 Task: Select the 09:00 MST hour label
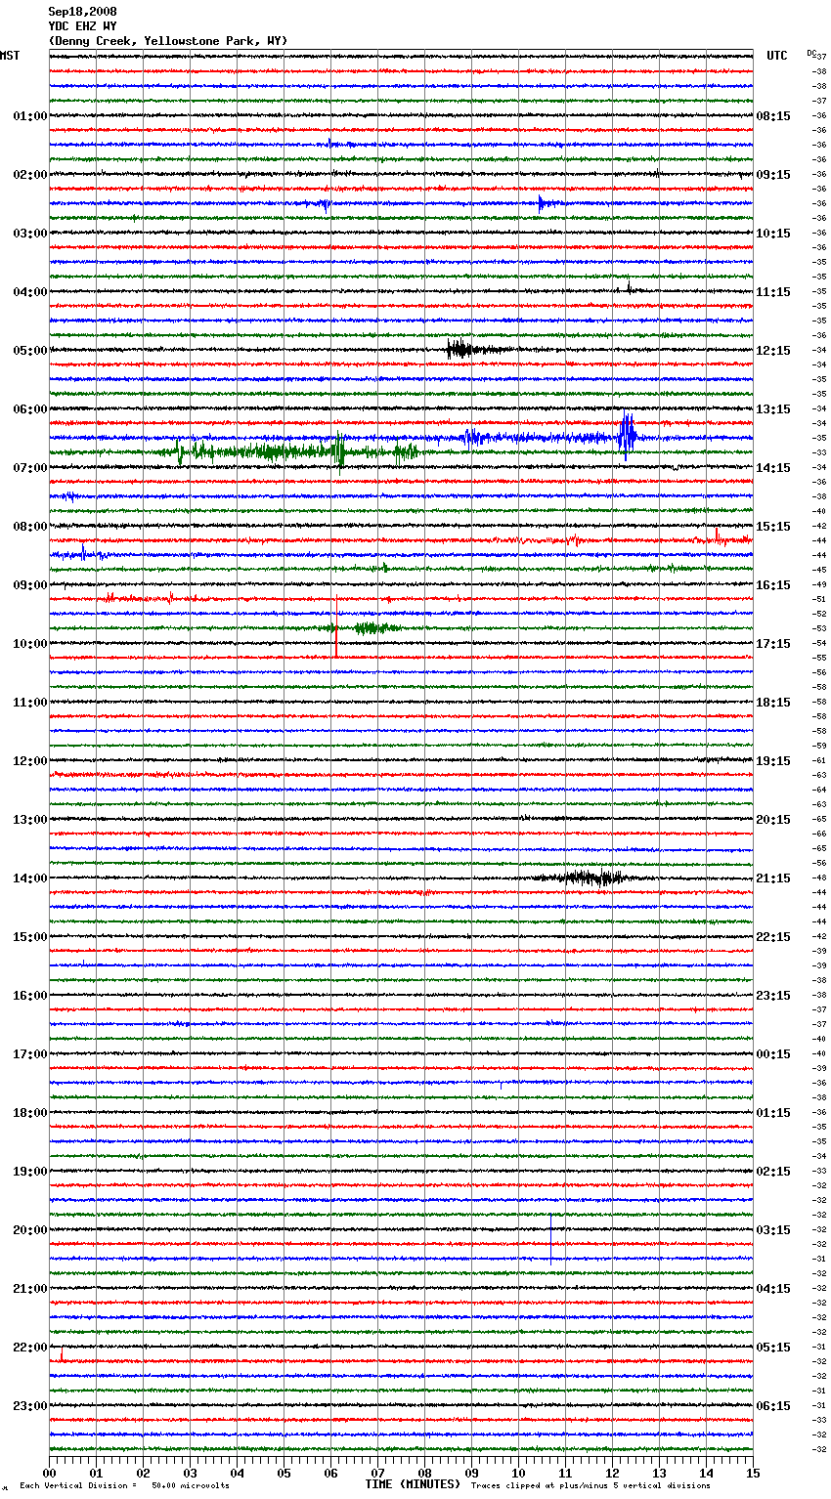coord(30,585)
